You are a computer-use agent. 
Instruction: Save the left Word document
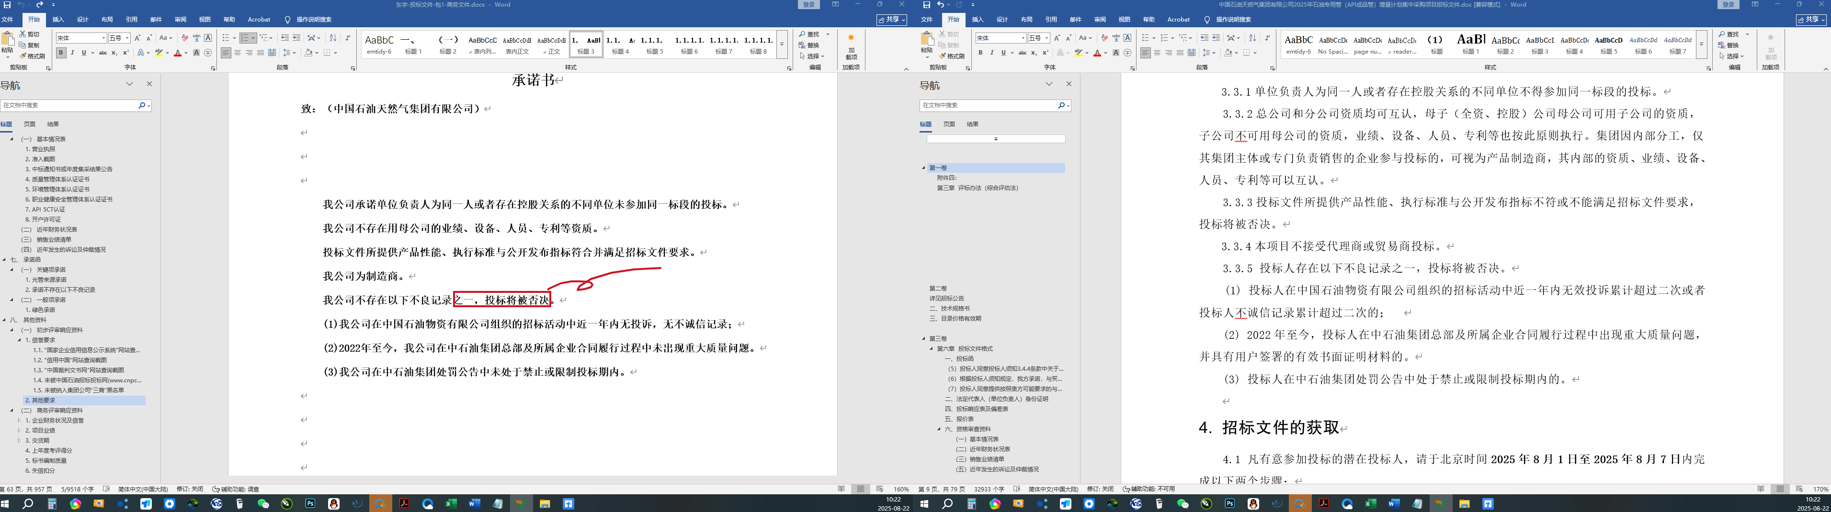(x=6, y=5)
